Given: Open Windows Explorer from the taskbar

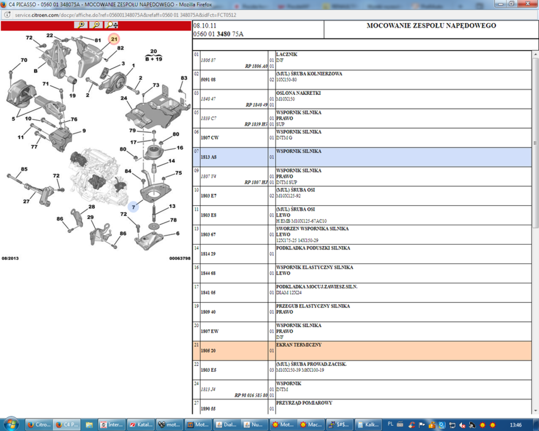Looking at the screenshot, I should coord(89,425).
